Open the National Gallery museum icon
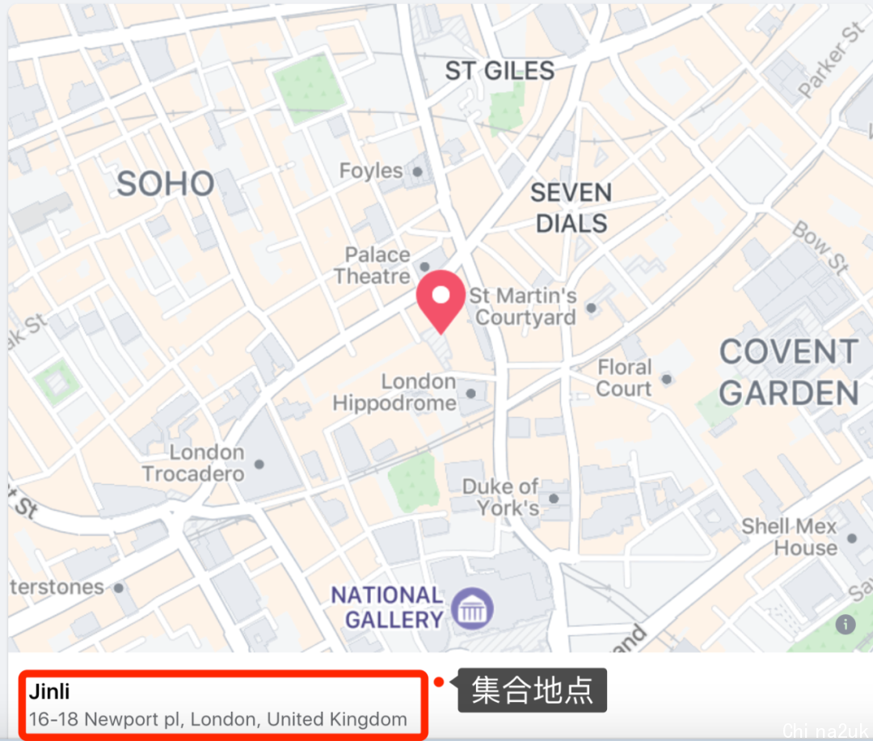The height and width of the screenshot is (741, 873). point(472,608)
